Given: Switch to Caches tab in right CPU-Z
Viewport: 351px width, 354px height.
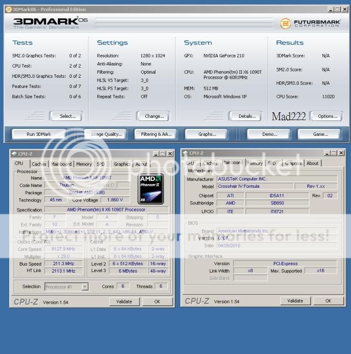Looking at the screenshot, I should (210, 163).
